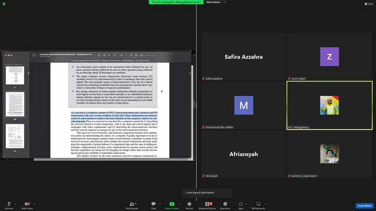Open the Chat panel
Screen dimensions: 376x211
click(153, 205)
